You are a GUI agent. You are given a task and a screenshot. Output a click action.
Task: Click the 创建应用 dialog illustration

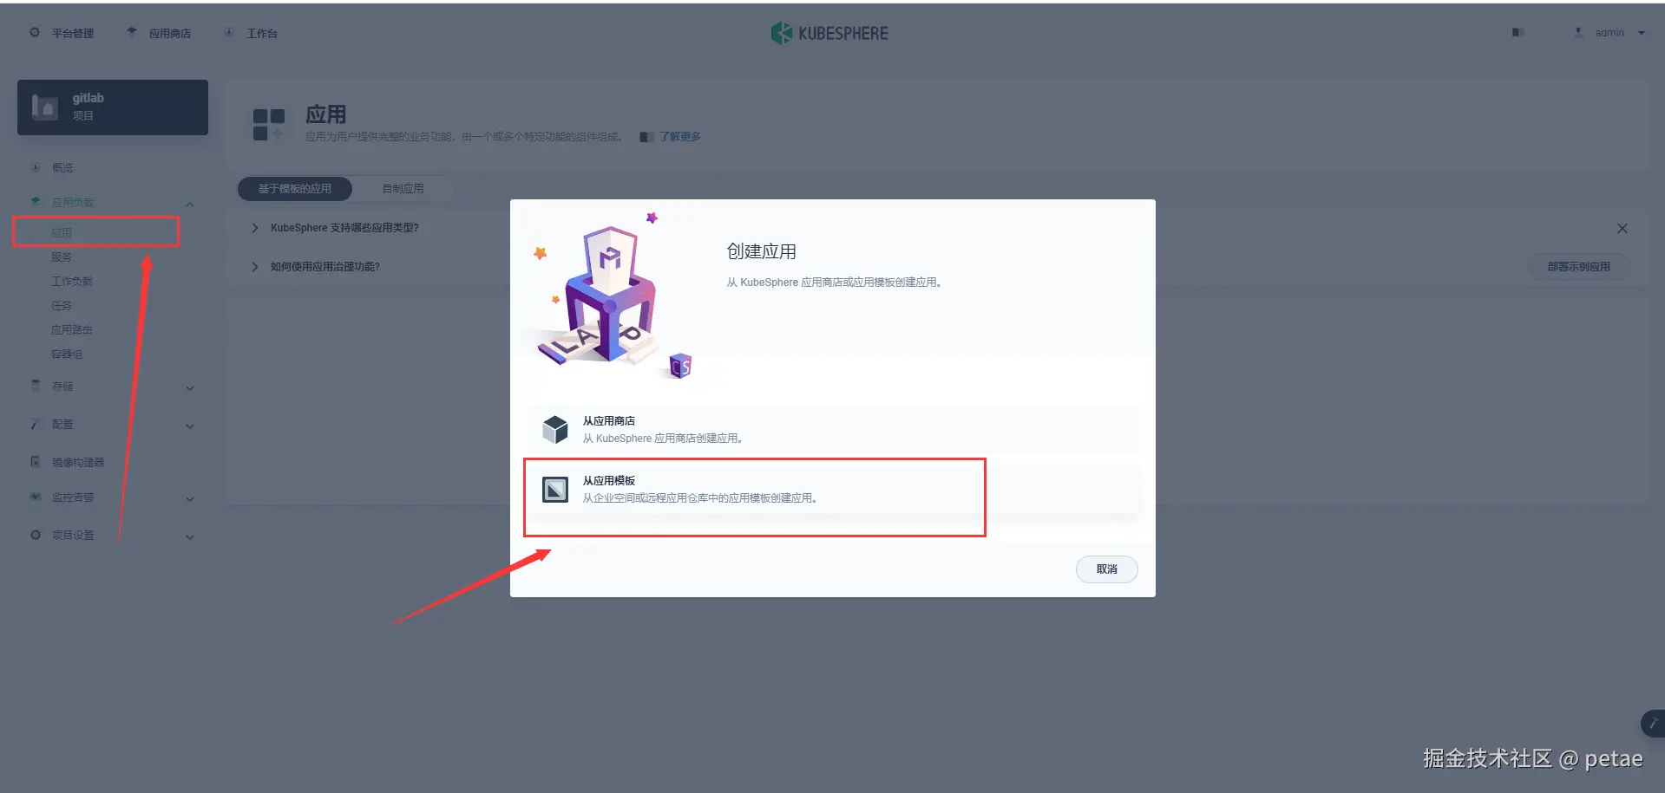click(610, 296)
